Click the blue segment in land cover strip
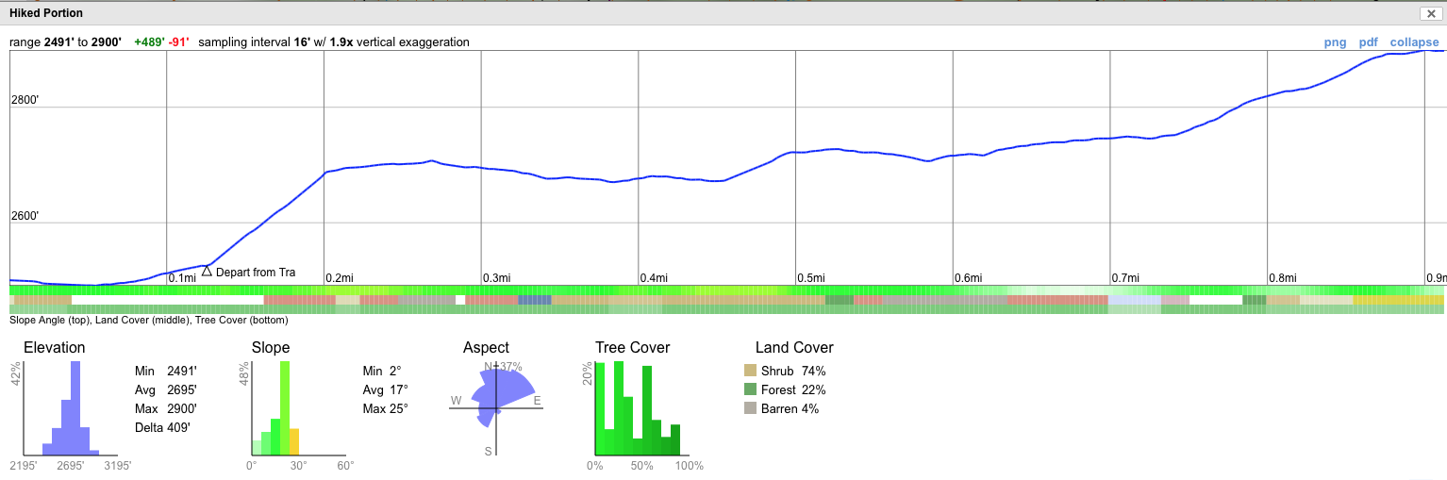 (534, 300)
